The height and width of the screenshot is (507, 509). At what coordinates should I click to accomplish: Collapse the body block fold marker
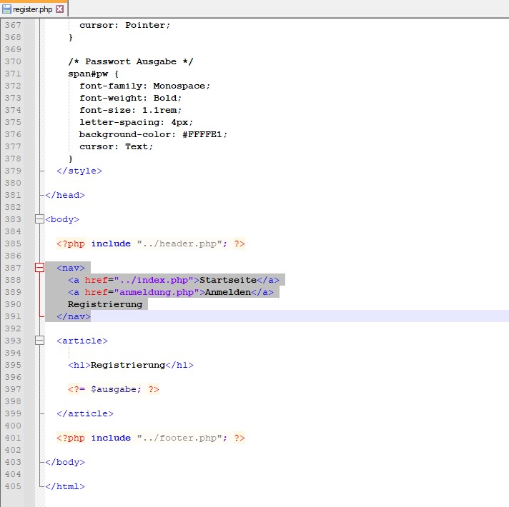point(39,219)
